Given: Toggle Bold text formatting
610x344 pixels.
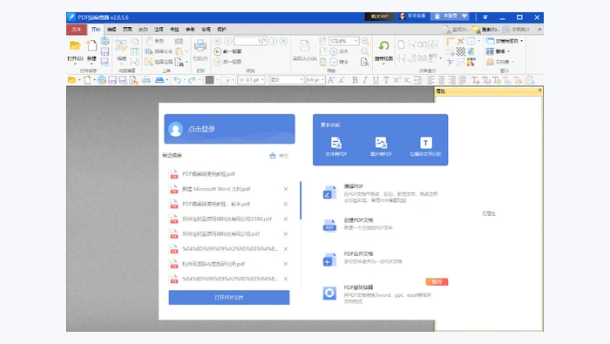Looking at the screenshot, I should [x=355, y=80].
